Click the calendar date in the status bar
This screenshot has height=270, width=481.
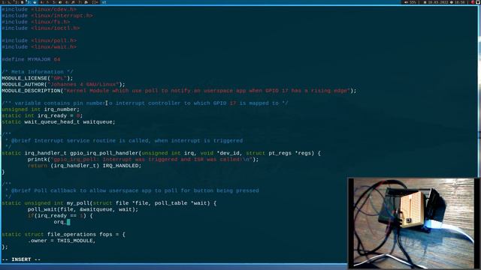click(x=436, y=2)
